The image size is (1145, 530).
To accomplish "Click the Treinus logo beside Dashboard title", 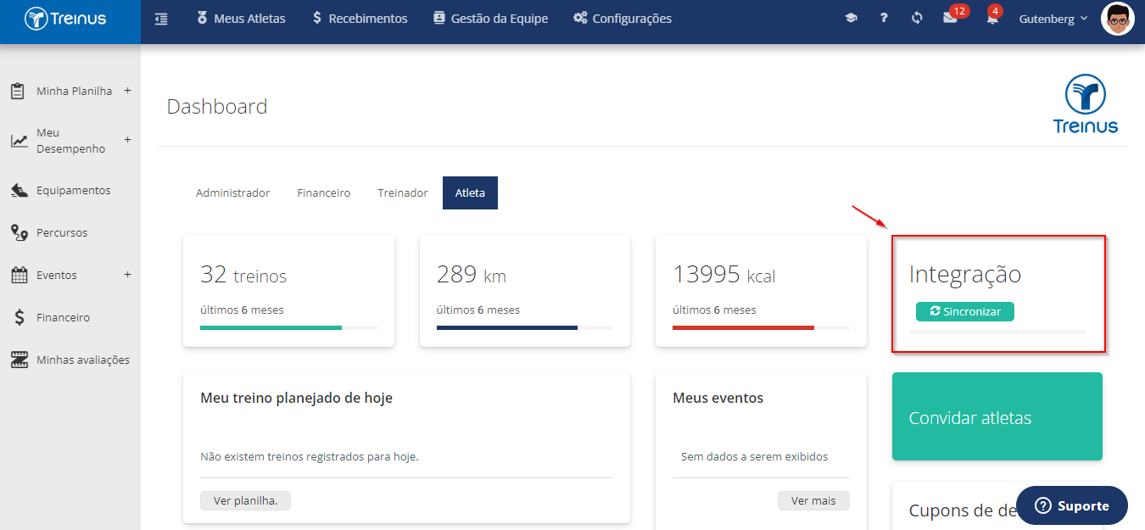I will 1085,103.
